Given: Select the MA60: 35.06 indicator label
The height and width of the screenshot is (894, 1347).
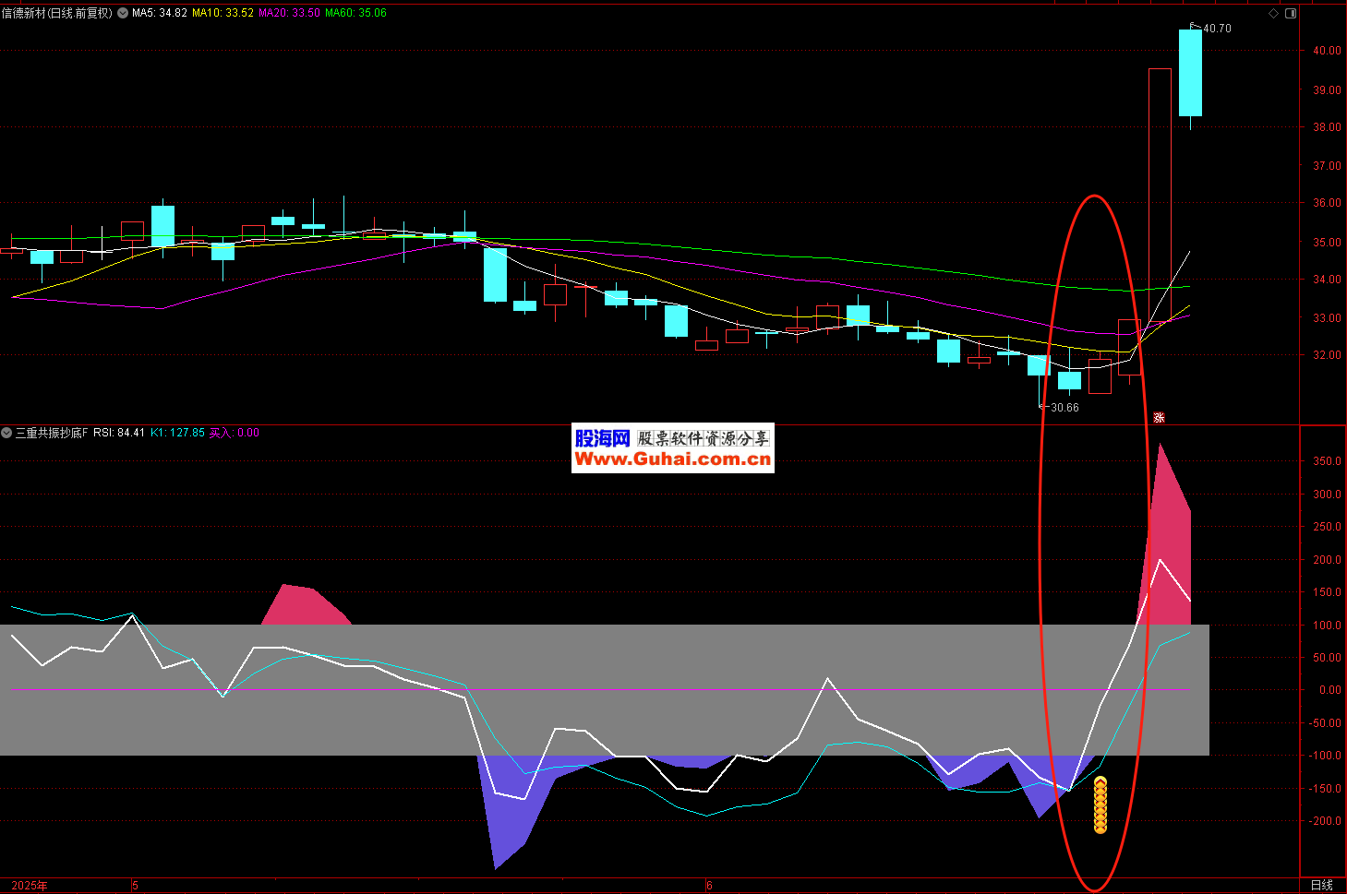Looking at the screenshot, I should 355,13.
